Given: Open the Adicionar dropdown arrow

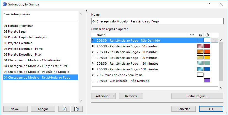Looking at the screenshot, I should coord(114,96).
